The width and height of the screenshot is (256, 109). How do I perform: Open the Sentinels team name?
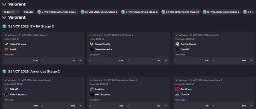point(186,89)
